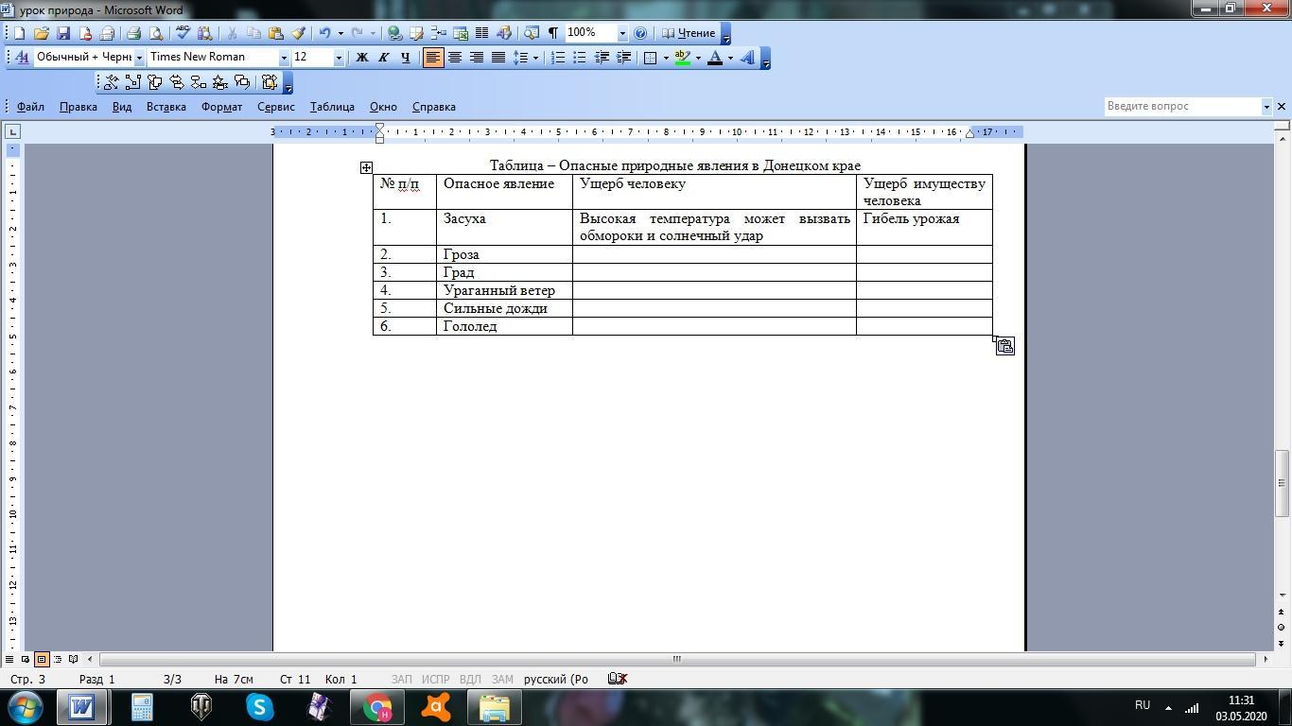
Task: Expand the Times New Roman font dropdown
Action: [x=283, y=58]
